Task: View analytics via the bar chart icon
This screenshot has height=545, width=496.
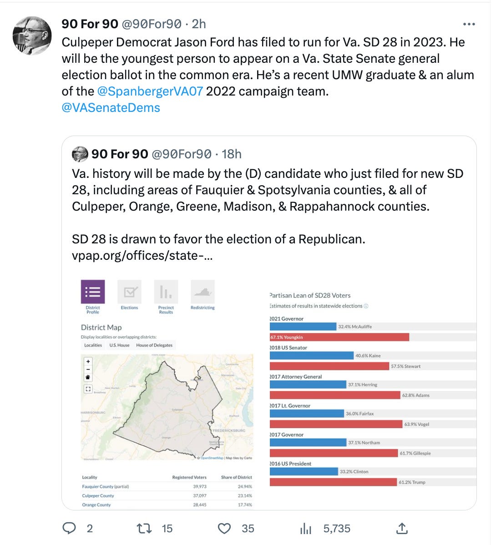Action: [x=305, y=529]
